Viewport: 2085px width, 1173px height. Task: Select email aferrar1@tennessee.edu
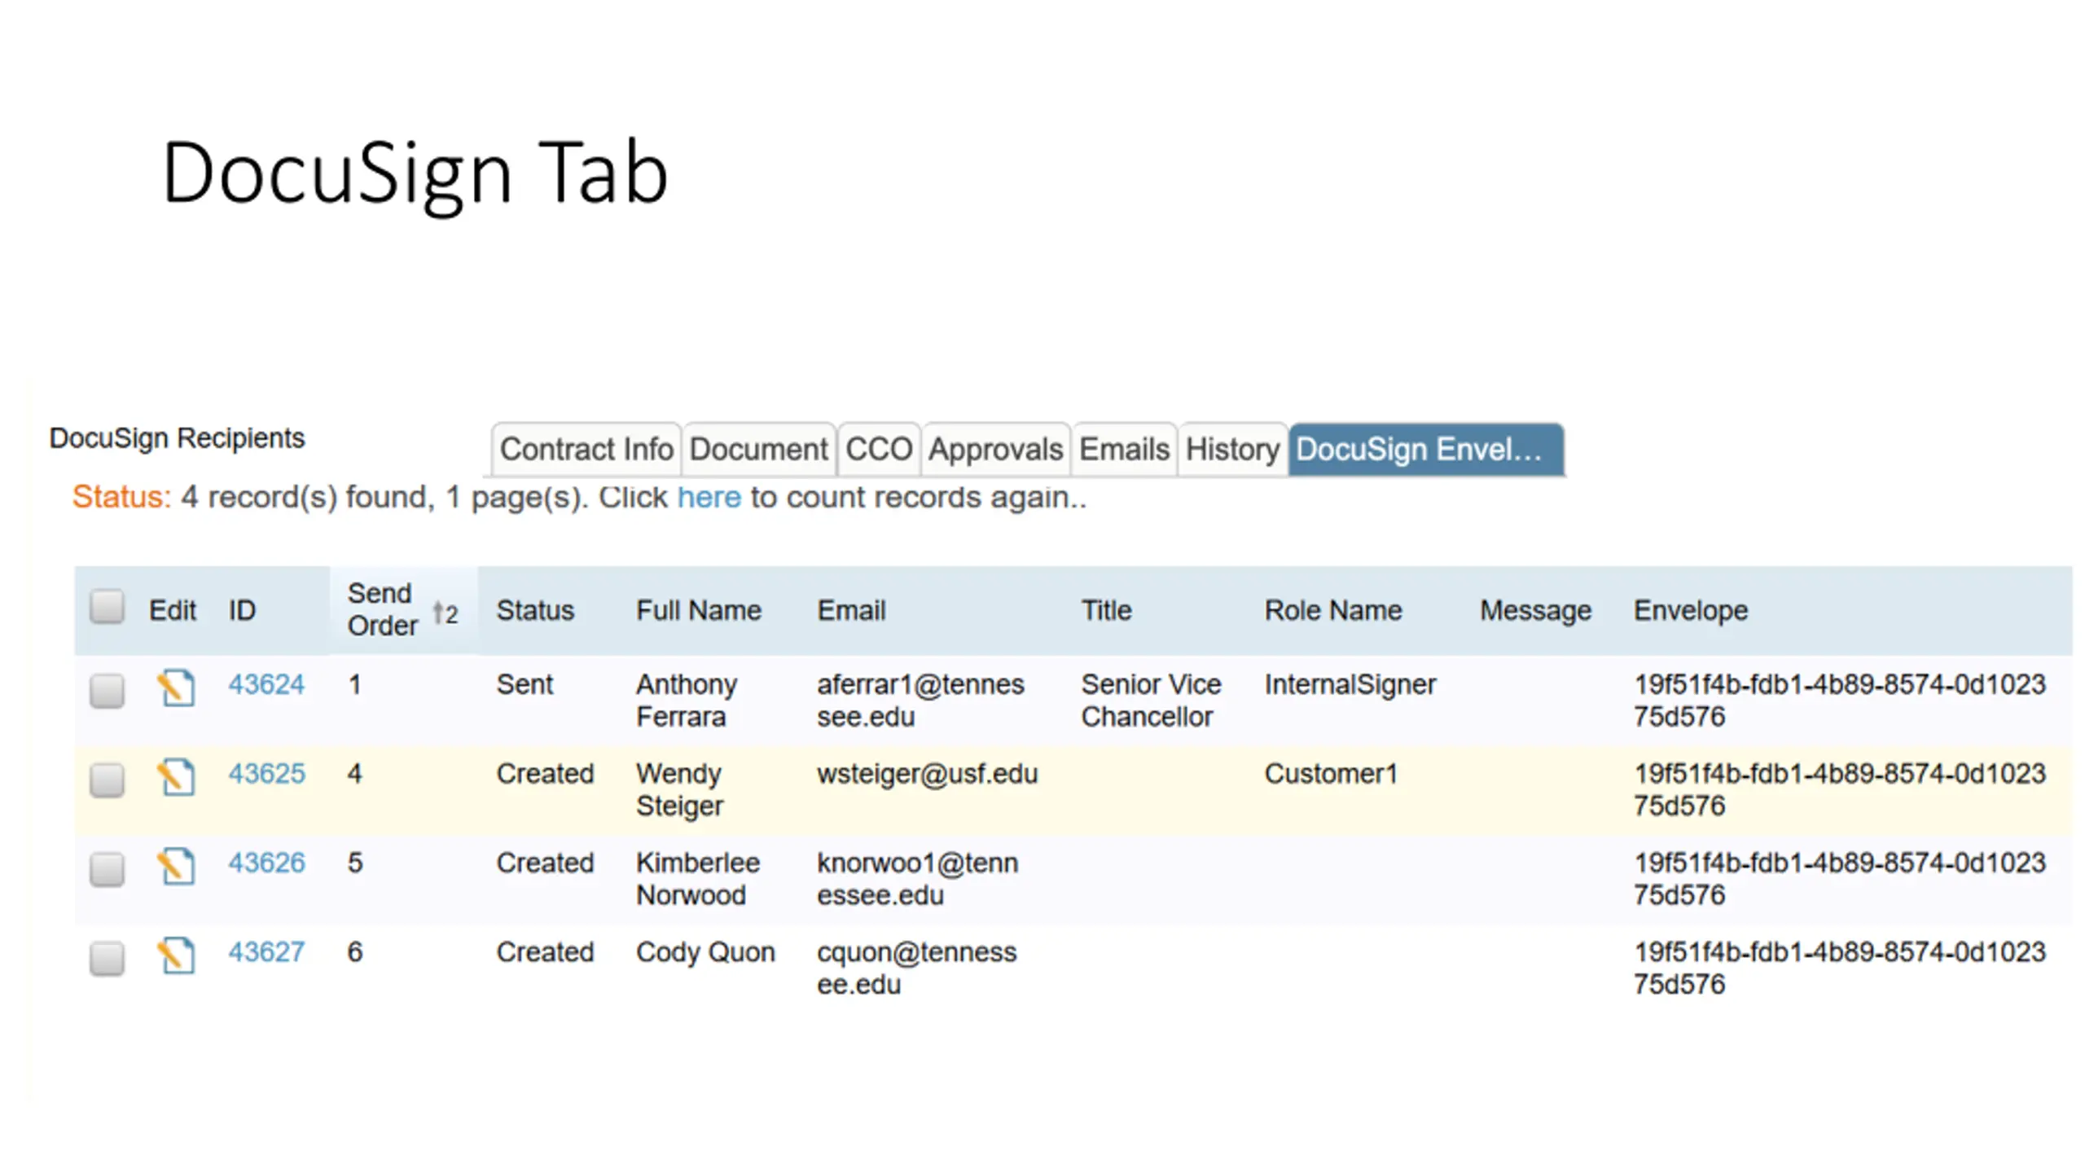pyautogui.click(x=920, y=701)
